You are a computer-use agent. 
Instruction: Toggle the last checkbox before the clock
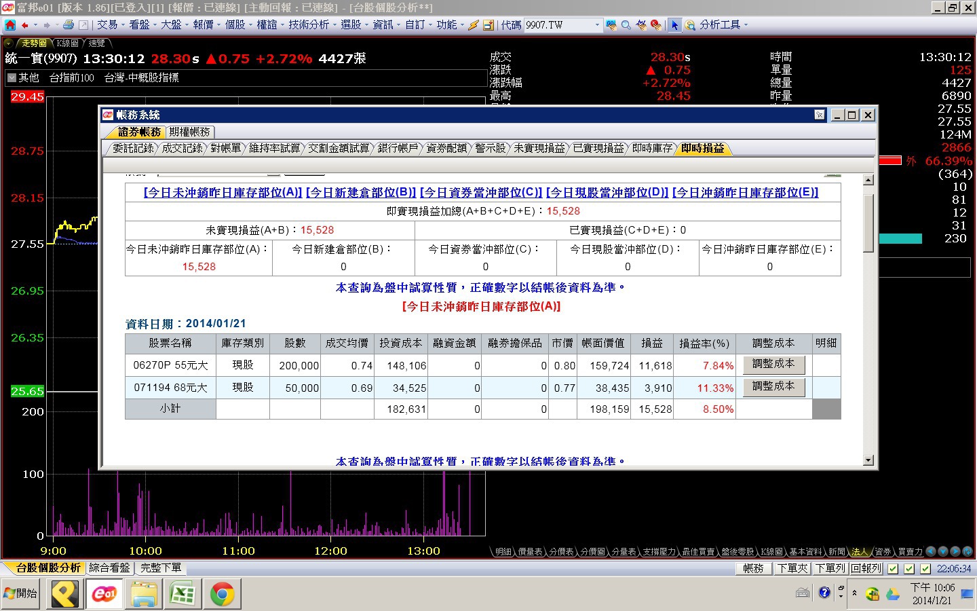click(925, 569)
